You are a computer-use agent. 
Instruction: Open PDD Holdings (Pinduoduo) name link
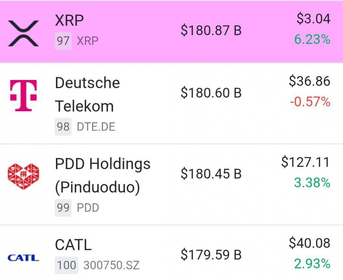pos(103,176)
